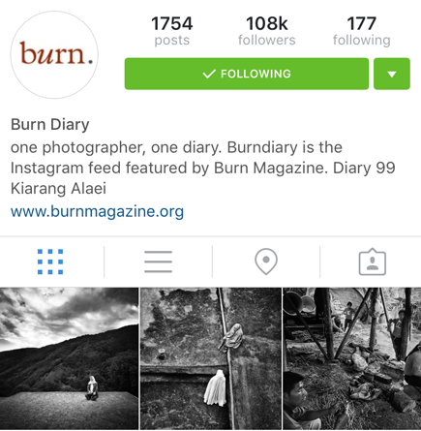
Task: Open the mountain landscape photo thumbnail
Action: [x=69, y=358]
